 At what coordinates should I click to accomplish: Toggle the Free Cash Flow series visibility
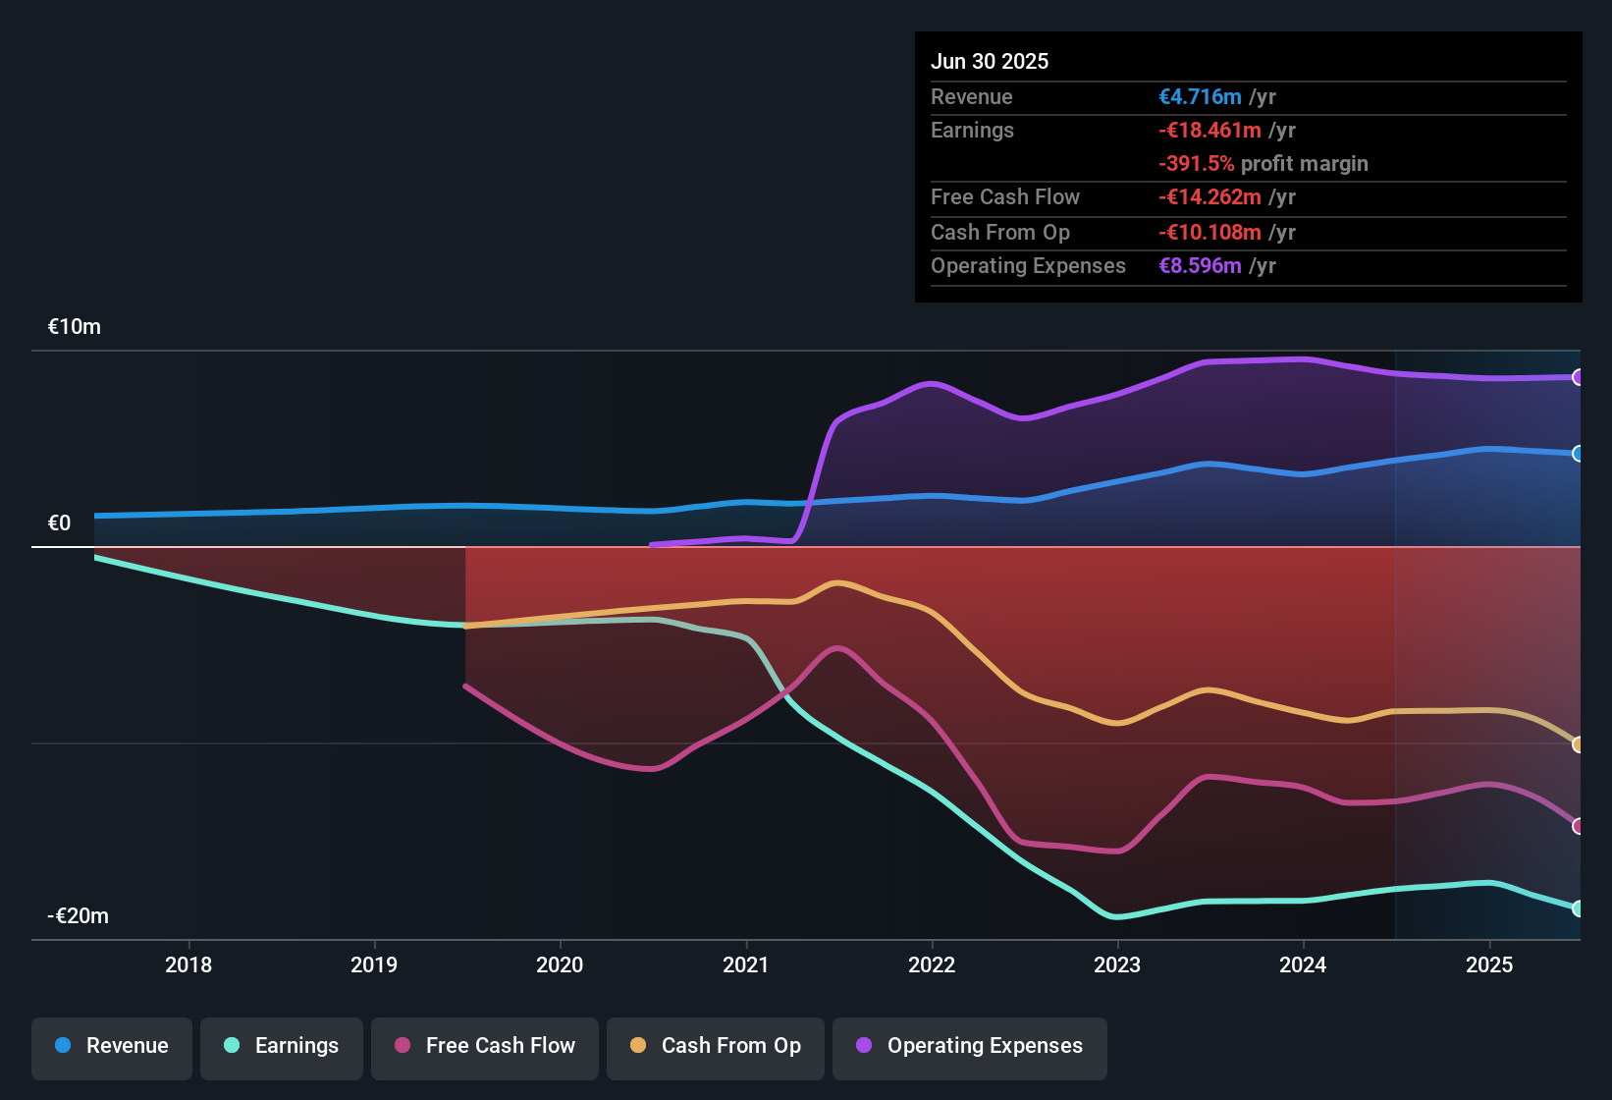484,1046
